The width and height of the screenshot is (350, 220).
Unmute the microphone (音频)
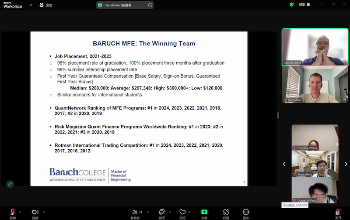tap(12, 212)
